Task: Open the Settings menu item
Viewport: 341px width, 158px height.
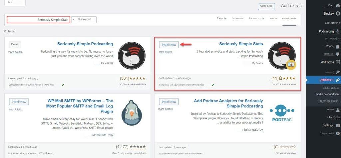Action: (328, 125)
